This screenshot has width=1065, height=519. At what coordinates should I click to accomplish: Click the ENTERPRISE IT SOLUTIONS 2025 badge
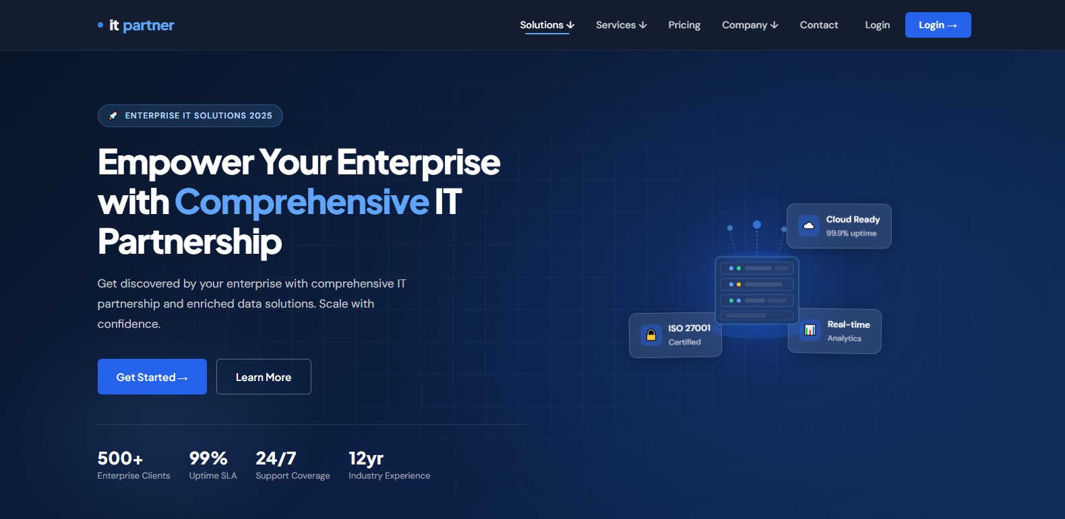(190, 116)
